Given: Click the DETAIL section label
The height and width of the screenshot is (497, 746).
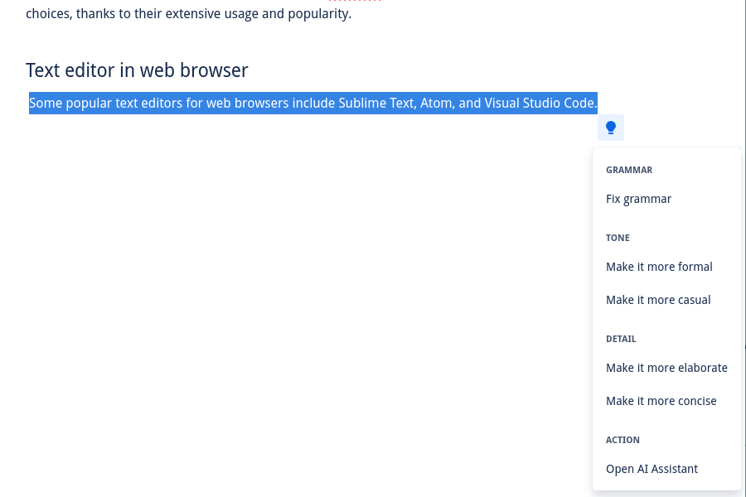Looking at the screenshot, I should pyautogui.click(x=621, y=339).
